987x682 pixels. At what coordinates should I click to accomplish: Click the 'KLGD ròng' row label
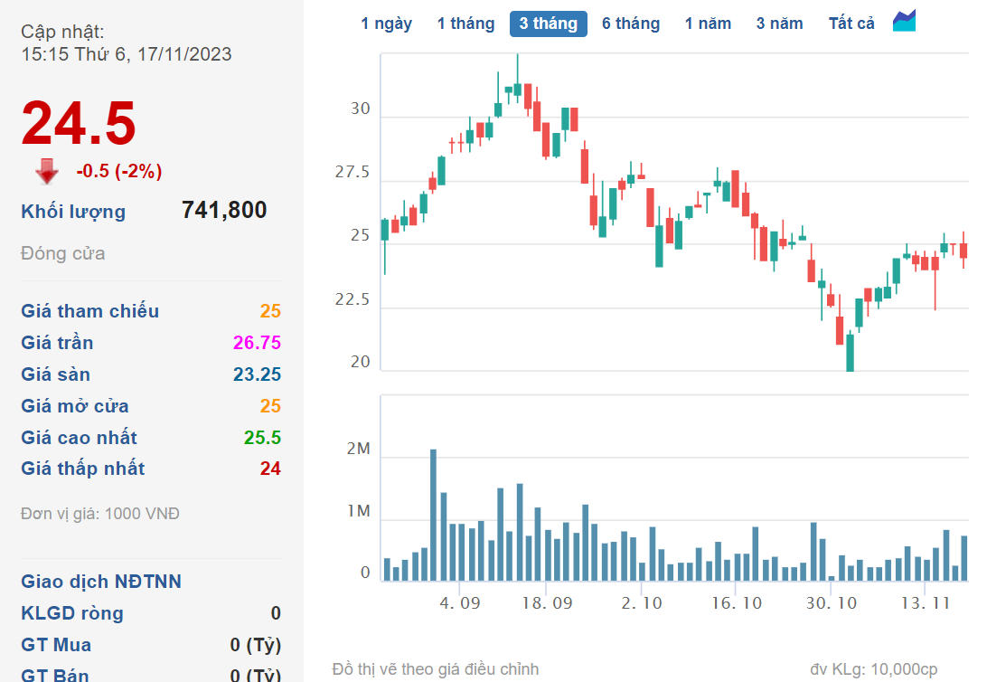tap(72, 613)
